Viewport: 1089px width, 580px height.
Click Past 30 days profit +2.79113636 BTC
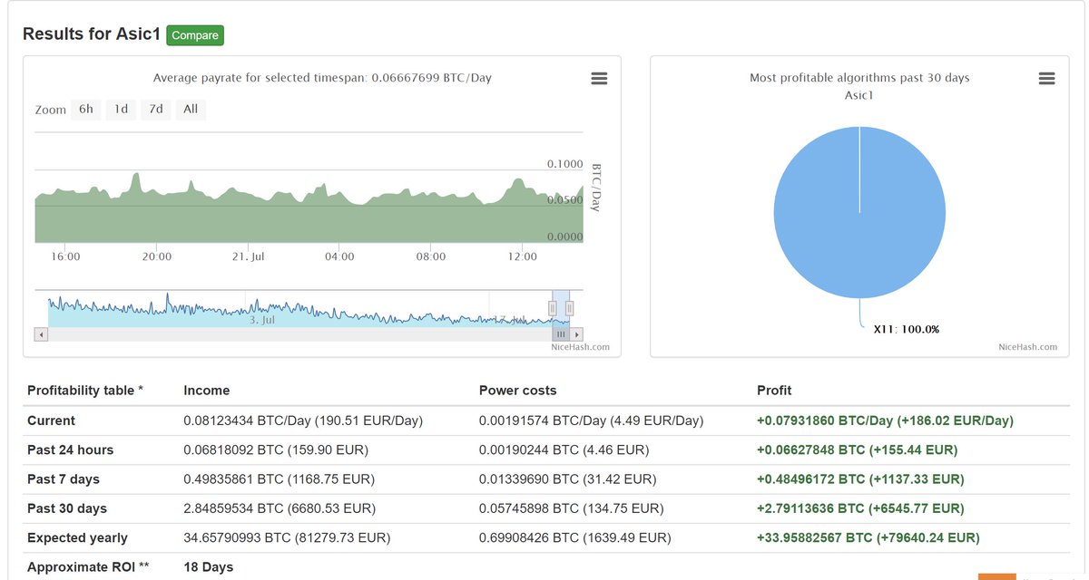click(861, 508)
